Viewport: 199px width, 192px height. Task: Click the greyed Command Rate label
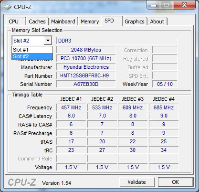(x=35, y=159)
